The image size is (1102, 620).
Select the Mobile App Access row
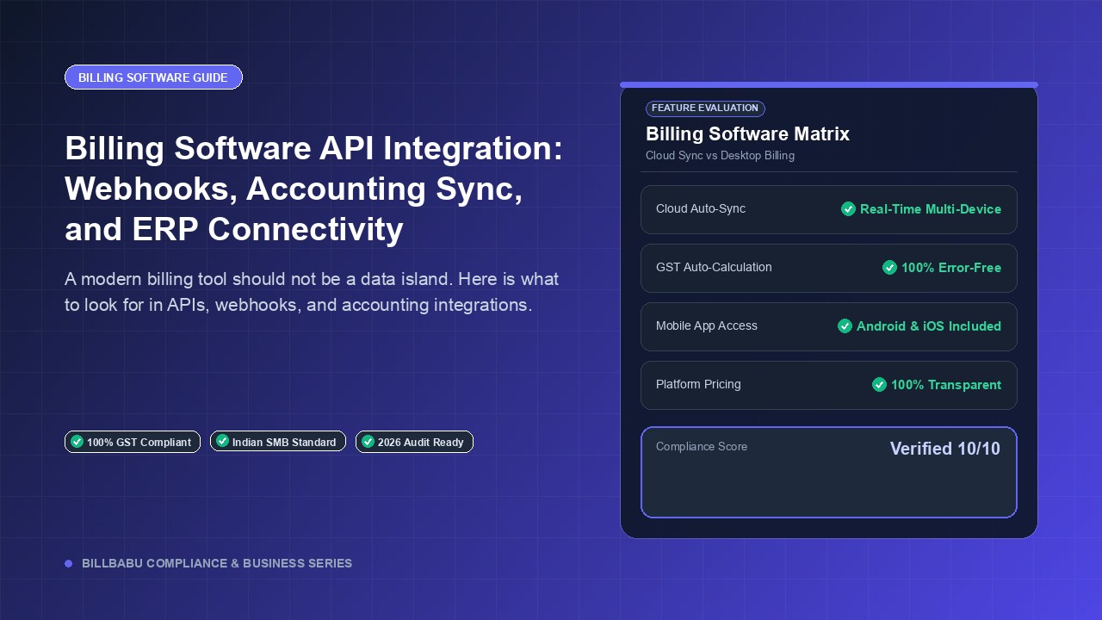829,326
